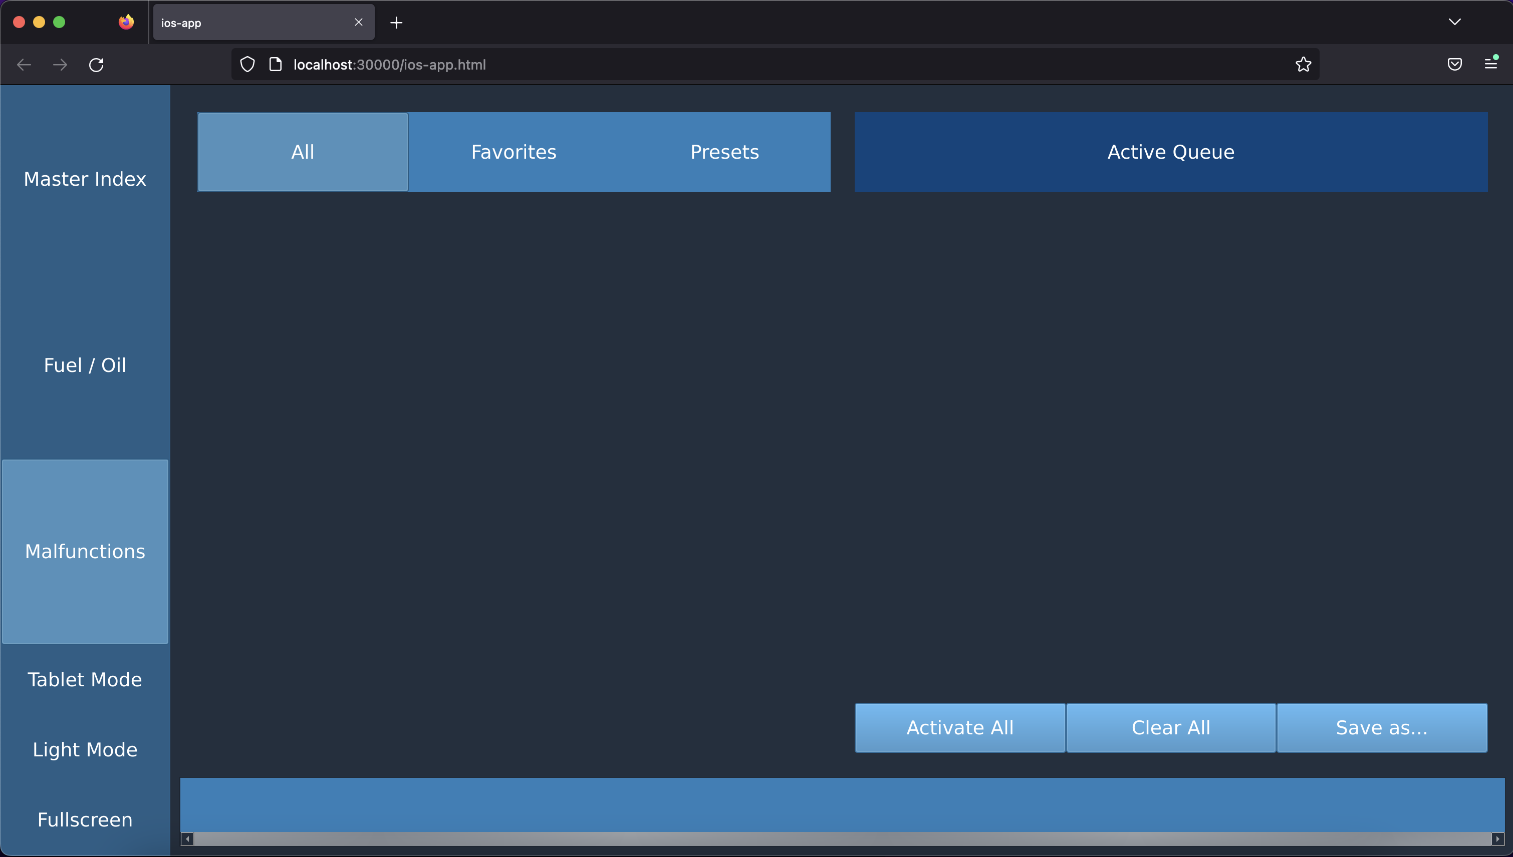Go to the Fuel / Oil section
Viewport: 1513px width, 857px height.
(85, 365)
